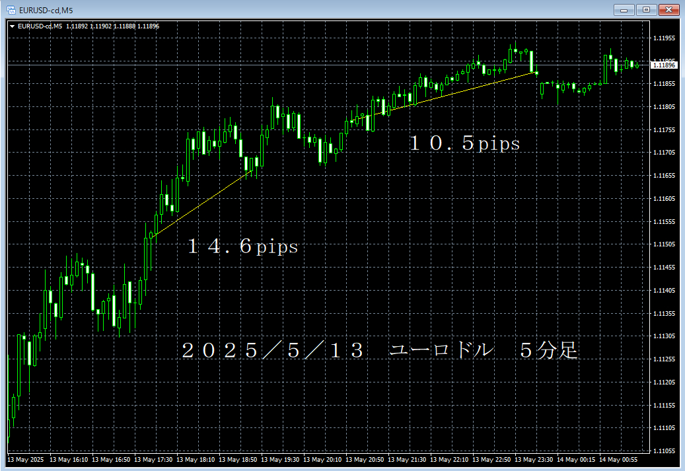Select the 14.6pips text label
This screenshot has height=471, width=685.
243,247
